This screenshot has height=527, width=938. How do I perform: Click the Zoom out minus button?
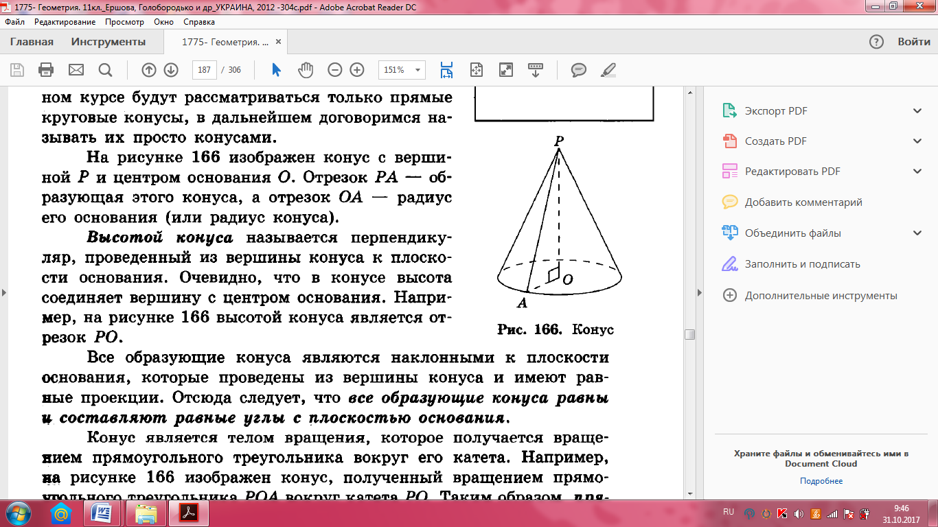[x=335, y=69]
